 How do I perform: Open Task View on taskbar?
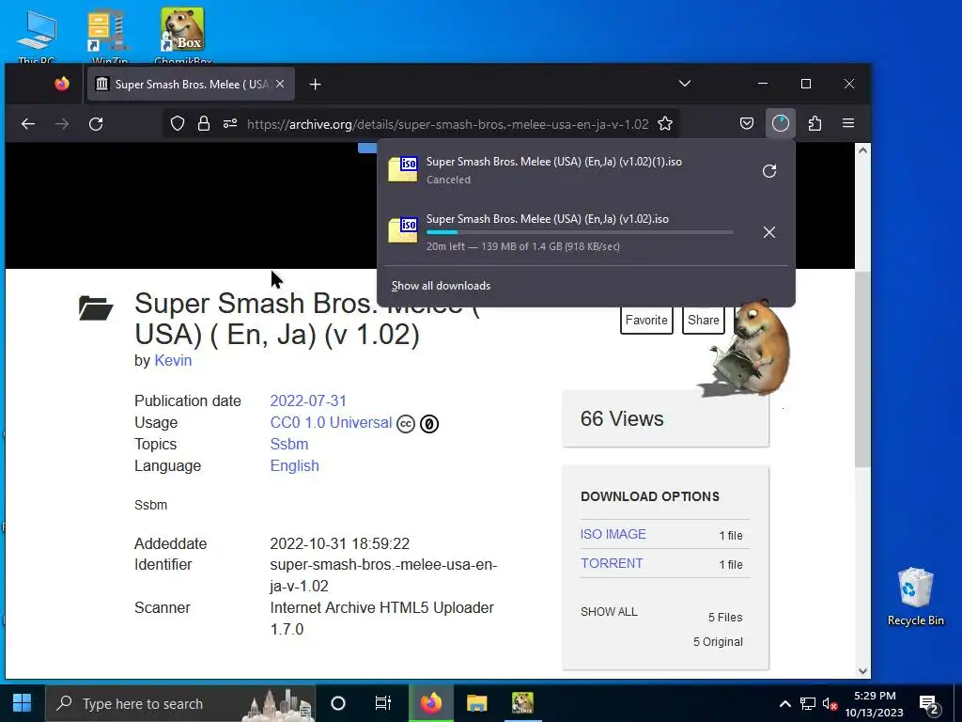(x=383, y=703)
